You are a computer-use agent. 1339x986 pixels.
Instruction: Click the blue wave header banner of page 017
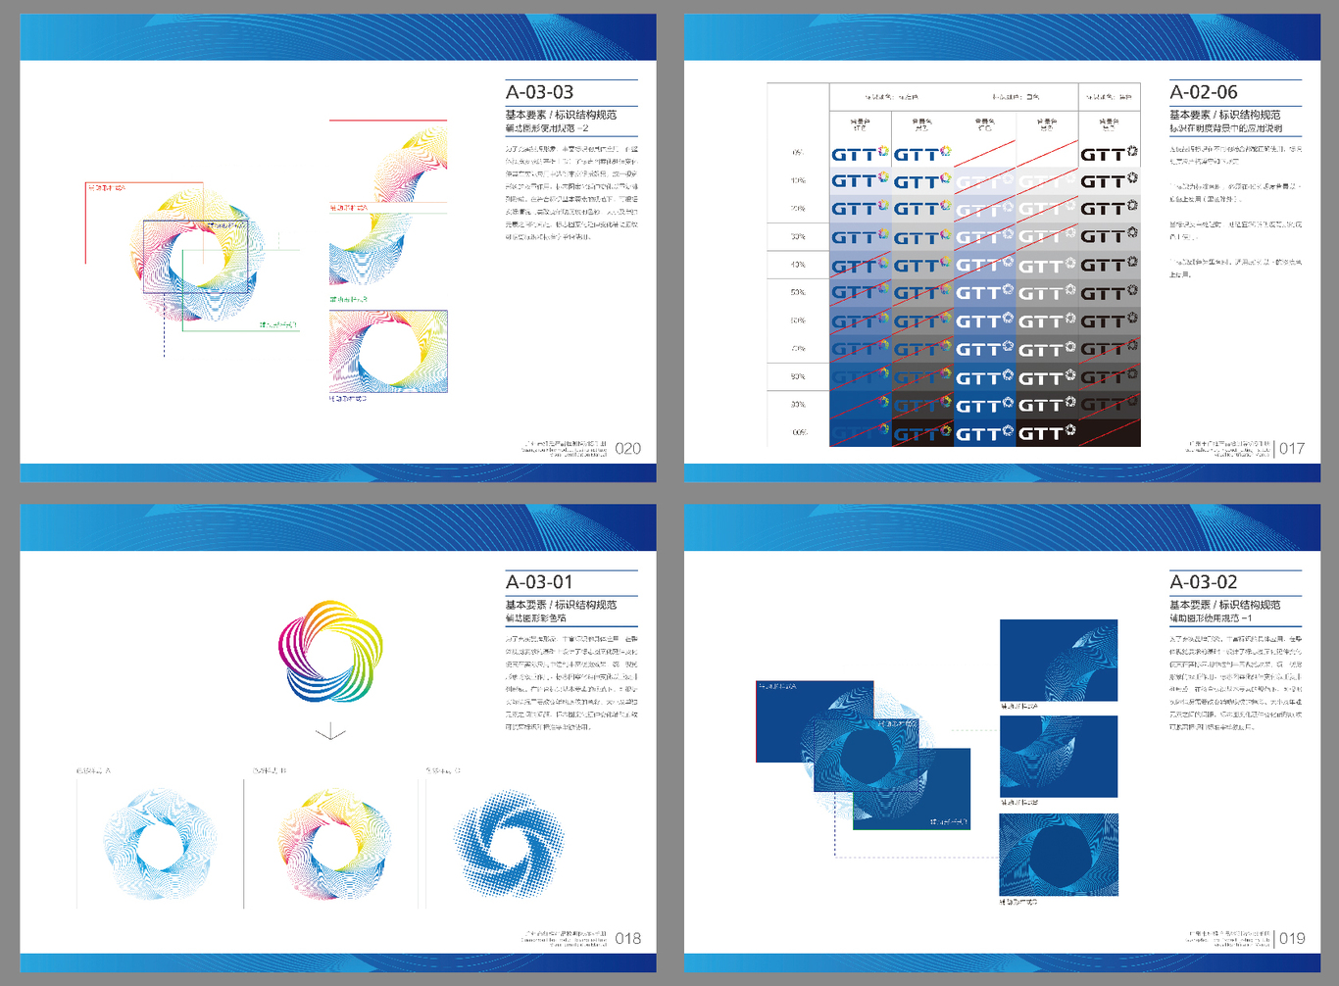click(x=1002, y=37)
